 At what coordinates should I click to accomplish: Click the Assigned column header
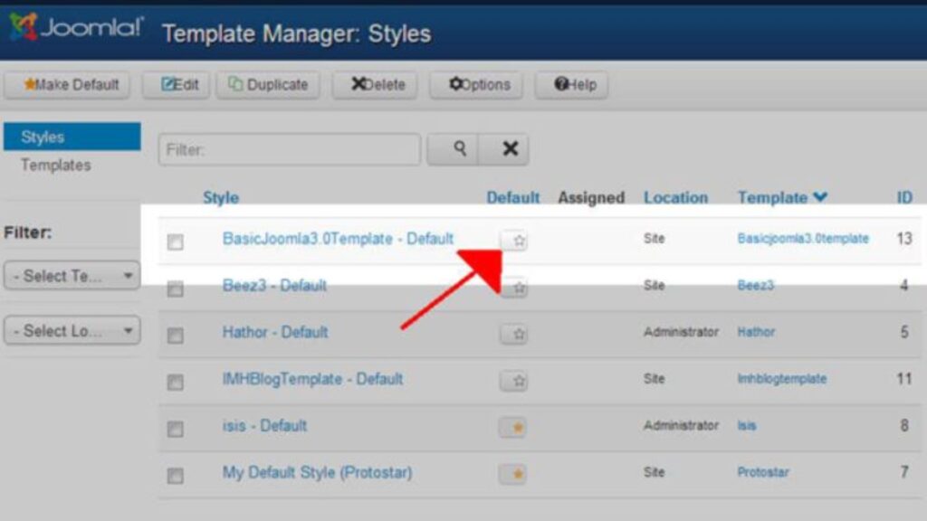pyautogui.click(x=591, y=197)
